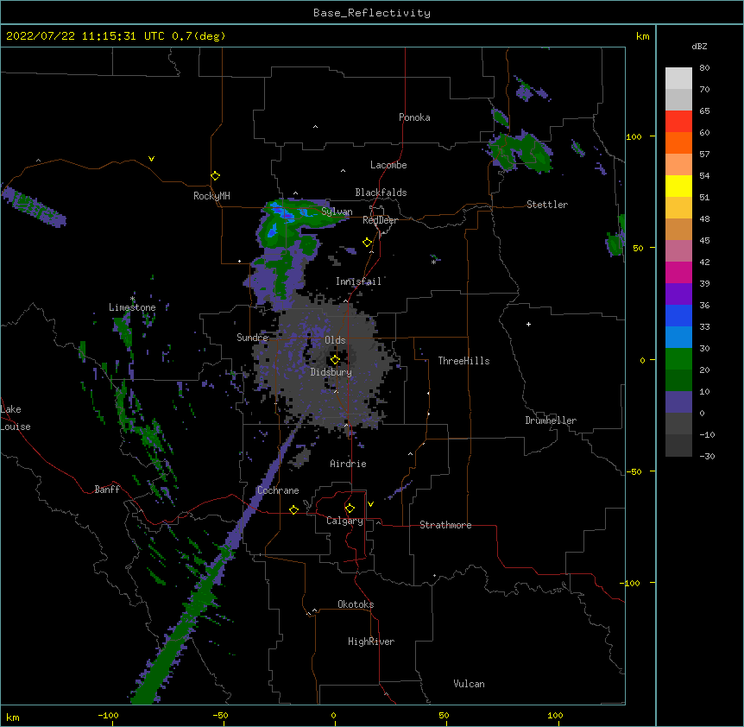Click the yellow V marker northeast of Calgary
This screenshot has height=727, width=744.
pyautogui.click(x=370, y=504)
